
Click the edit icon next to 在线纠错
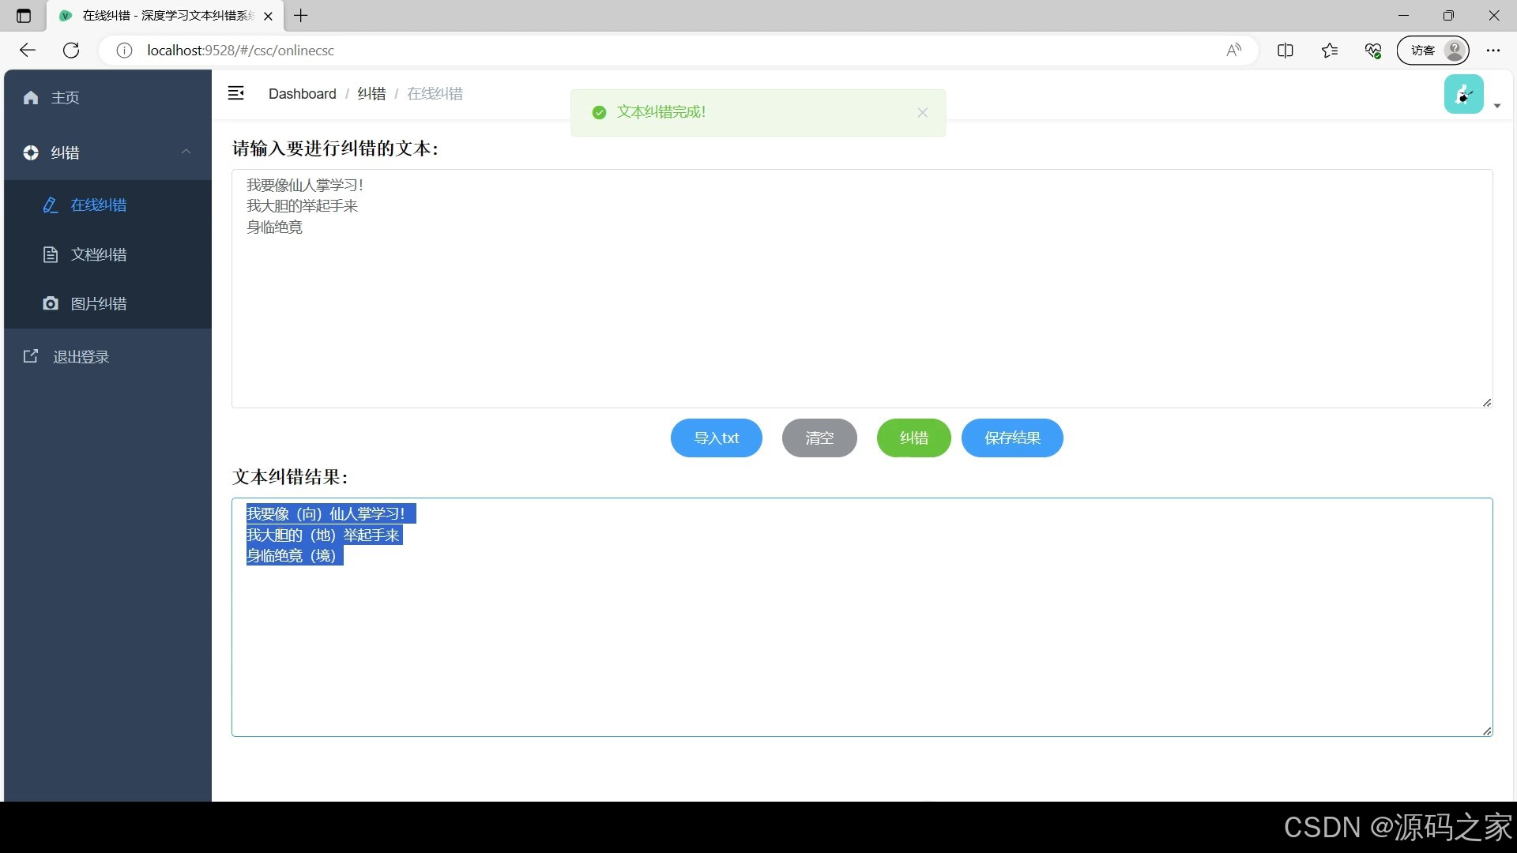point(50,205)
